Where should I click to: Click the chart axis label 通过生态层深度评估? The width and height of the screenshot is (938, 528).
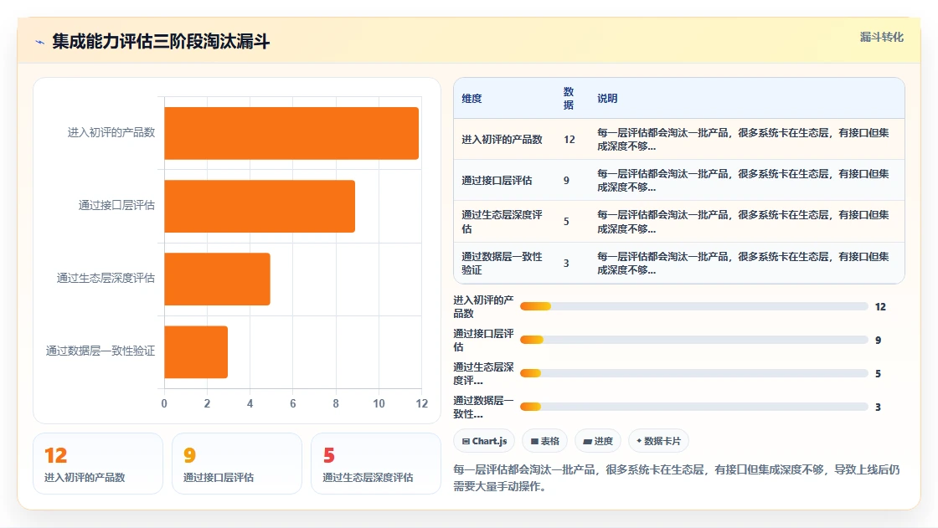(x=106, y=278)
